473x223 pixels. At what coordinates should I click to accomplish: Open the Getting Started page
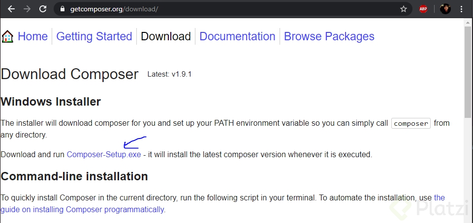click(x=94, y=36)
